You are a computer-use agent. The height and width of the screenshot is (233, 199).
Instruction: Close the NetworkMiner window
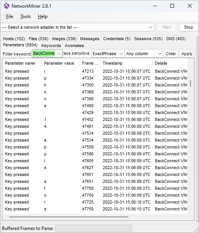click(190, 6)
